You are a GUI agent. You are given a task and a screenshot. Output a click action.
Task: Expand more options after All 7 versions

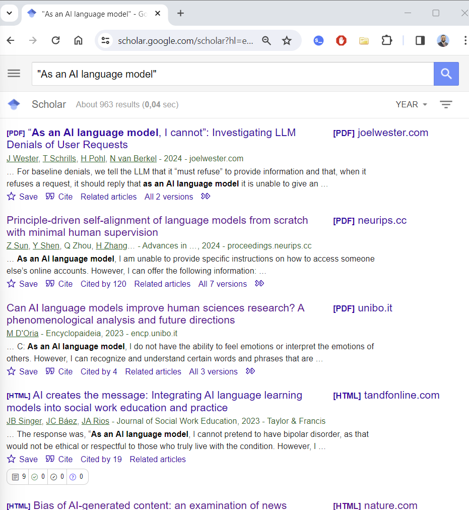pyautogui.click(x=259, y=283)
